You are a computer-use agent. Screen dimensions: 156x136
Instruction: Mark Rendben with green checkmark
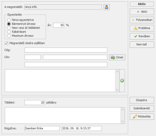click(142, 36)
